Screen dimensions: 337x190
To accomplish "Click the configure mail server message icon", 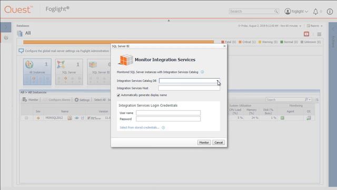I will [21, 51].
